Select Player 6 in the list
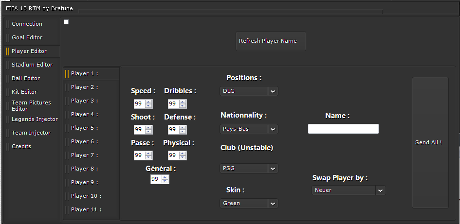The image size is (460, 224). (92, 142)
